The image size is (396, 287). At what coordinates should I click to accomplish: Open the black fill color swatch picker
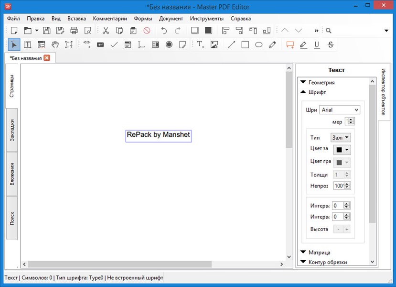pyautogui.click(x=342, y=149)
